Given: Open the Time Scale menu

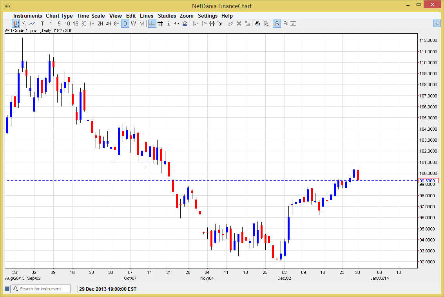Looking at the screenshot, I should tap(91, 16).
